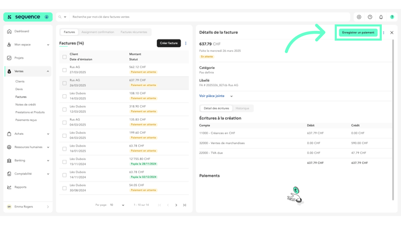Open Devis in the sidebar
The width and height of the screenshot is (401, 225).
(19, 89)
